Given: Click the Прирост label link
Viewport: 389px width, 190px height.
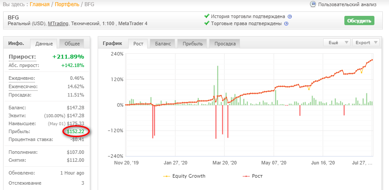Looking at the screenshot, I should click(x=23, y=57).
